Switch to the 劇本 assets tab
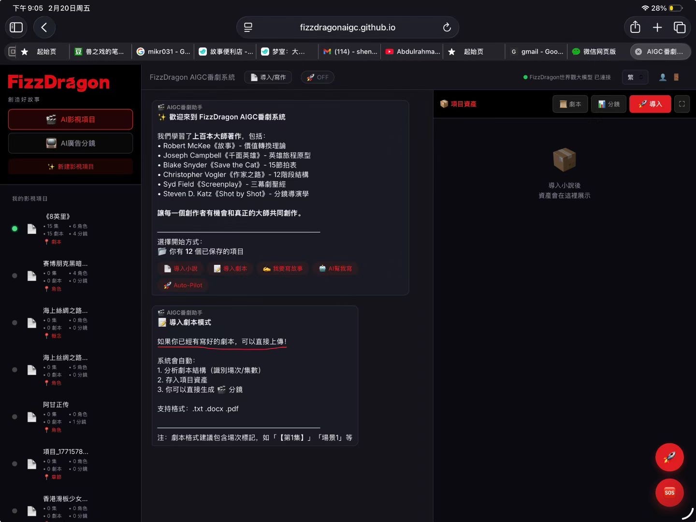Image resolution: width=696 pixels, height=522 pixels. (x=570, y=104)
